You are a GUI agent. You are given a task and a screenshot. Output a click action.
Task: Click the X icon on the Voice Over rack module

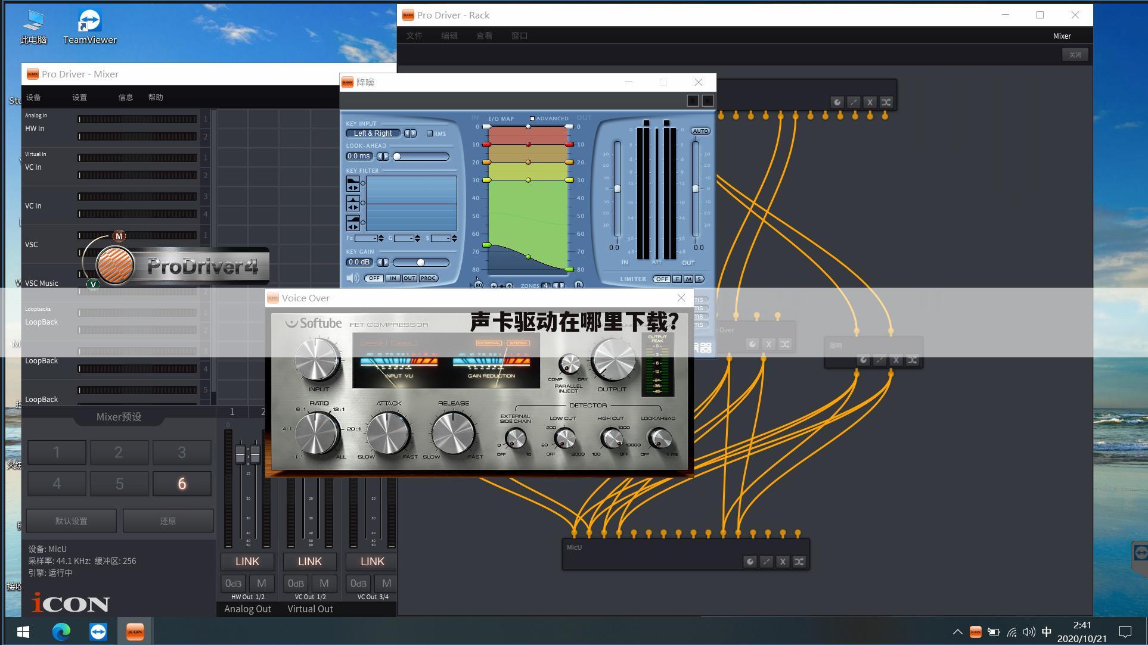tap(769, 344)
